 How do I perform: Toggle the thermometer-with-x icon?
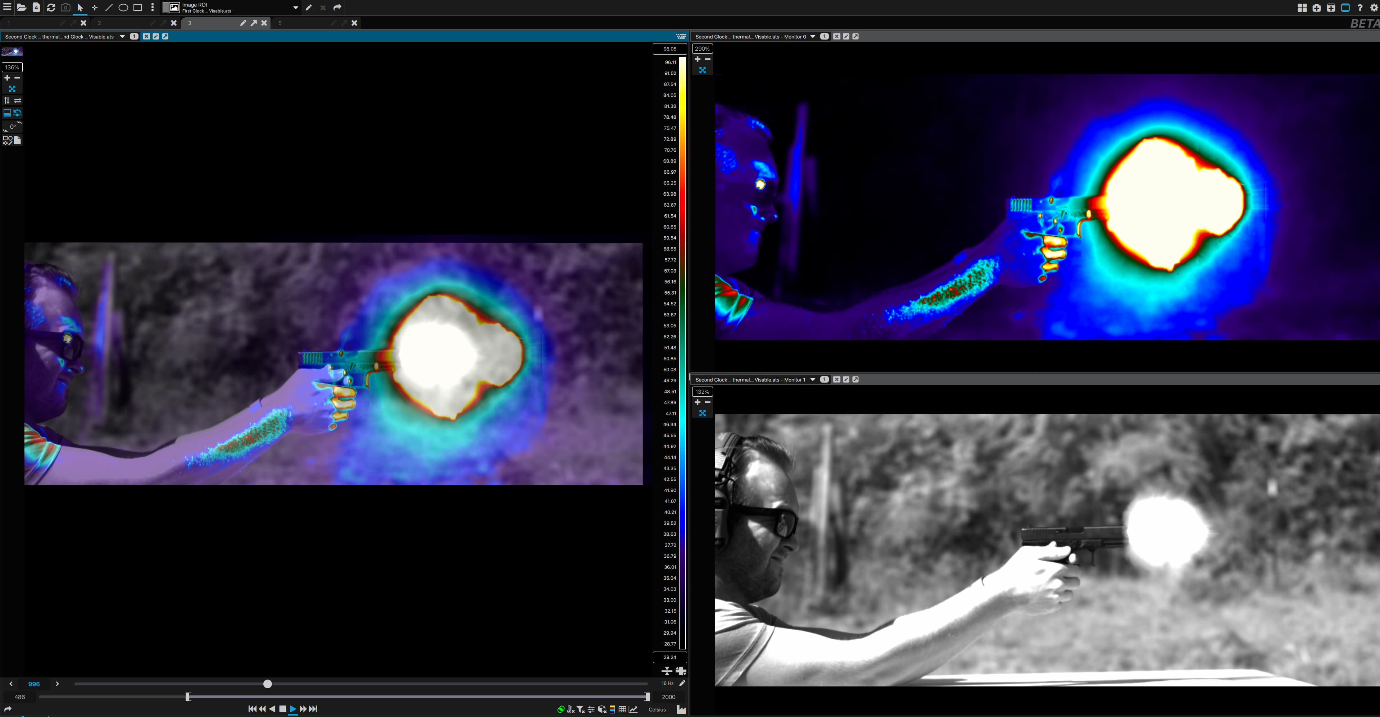coord(571,709)
